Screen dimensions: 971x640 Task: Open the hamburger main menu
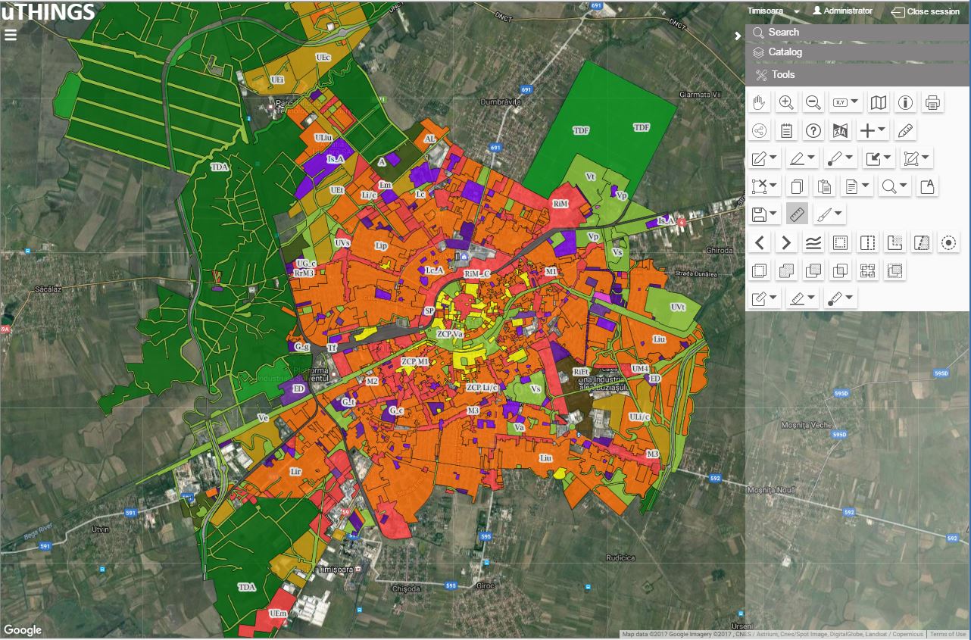click(11, 35)
